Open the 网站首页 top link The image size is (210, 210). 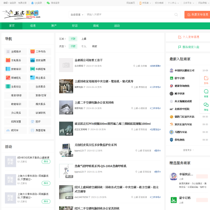(x=131, y=3)
